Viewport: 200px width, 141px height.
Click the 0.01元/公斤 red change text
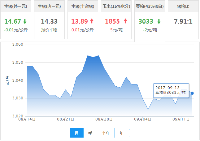coord(83,30)
